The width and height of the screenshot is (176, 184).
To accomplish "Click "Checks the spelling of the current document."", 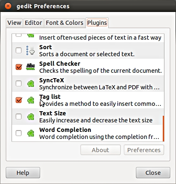I will click(100, 71).
